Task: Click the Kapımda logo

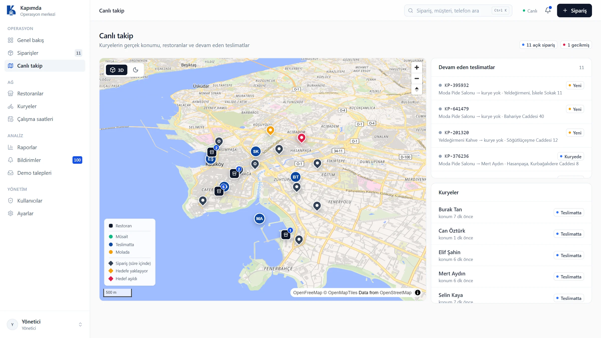Action: pos(11,11)
